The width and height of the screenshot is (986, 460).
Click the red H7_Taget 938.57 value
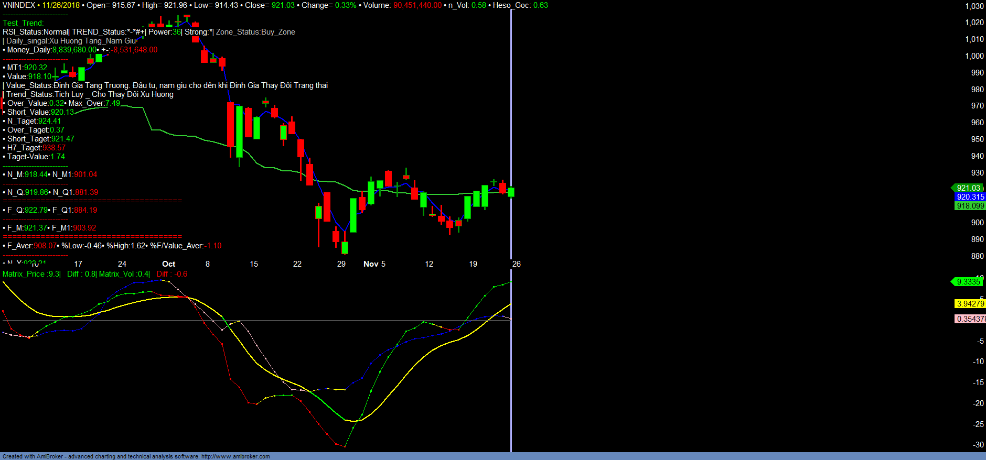54,148
